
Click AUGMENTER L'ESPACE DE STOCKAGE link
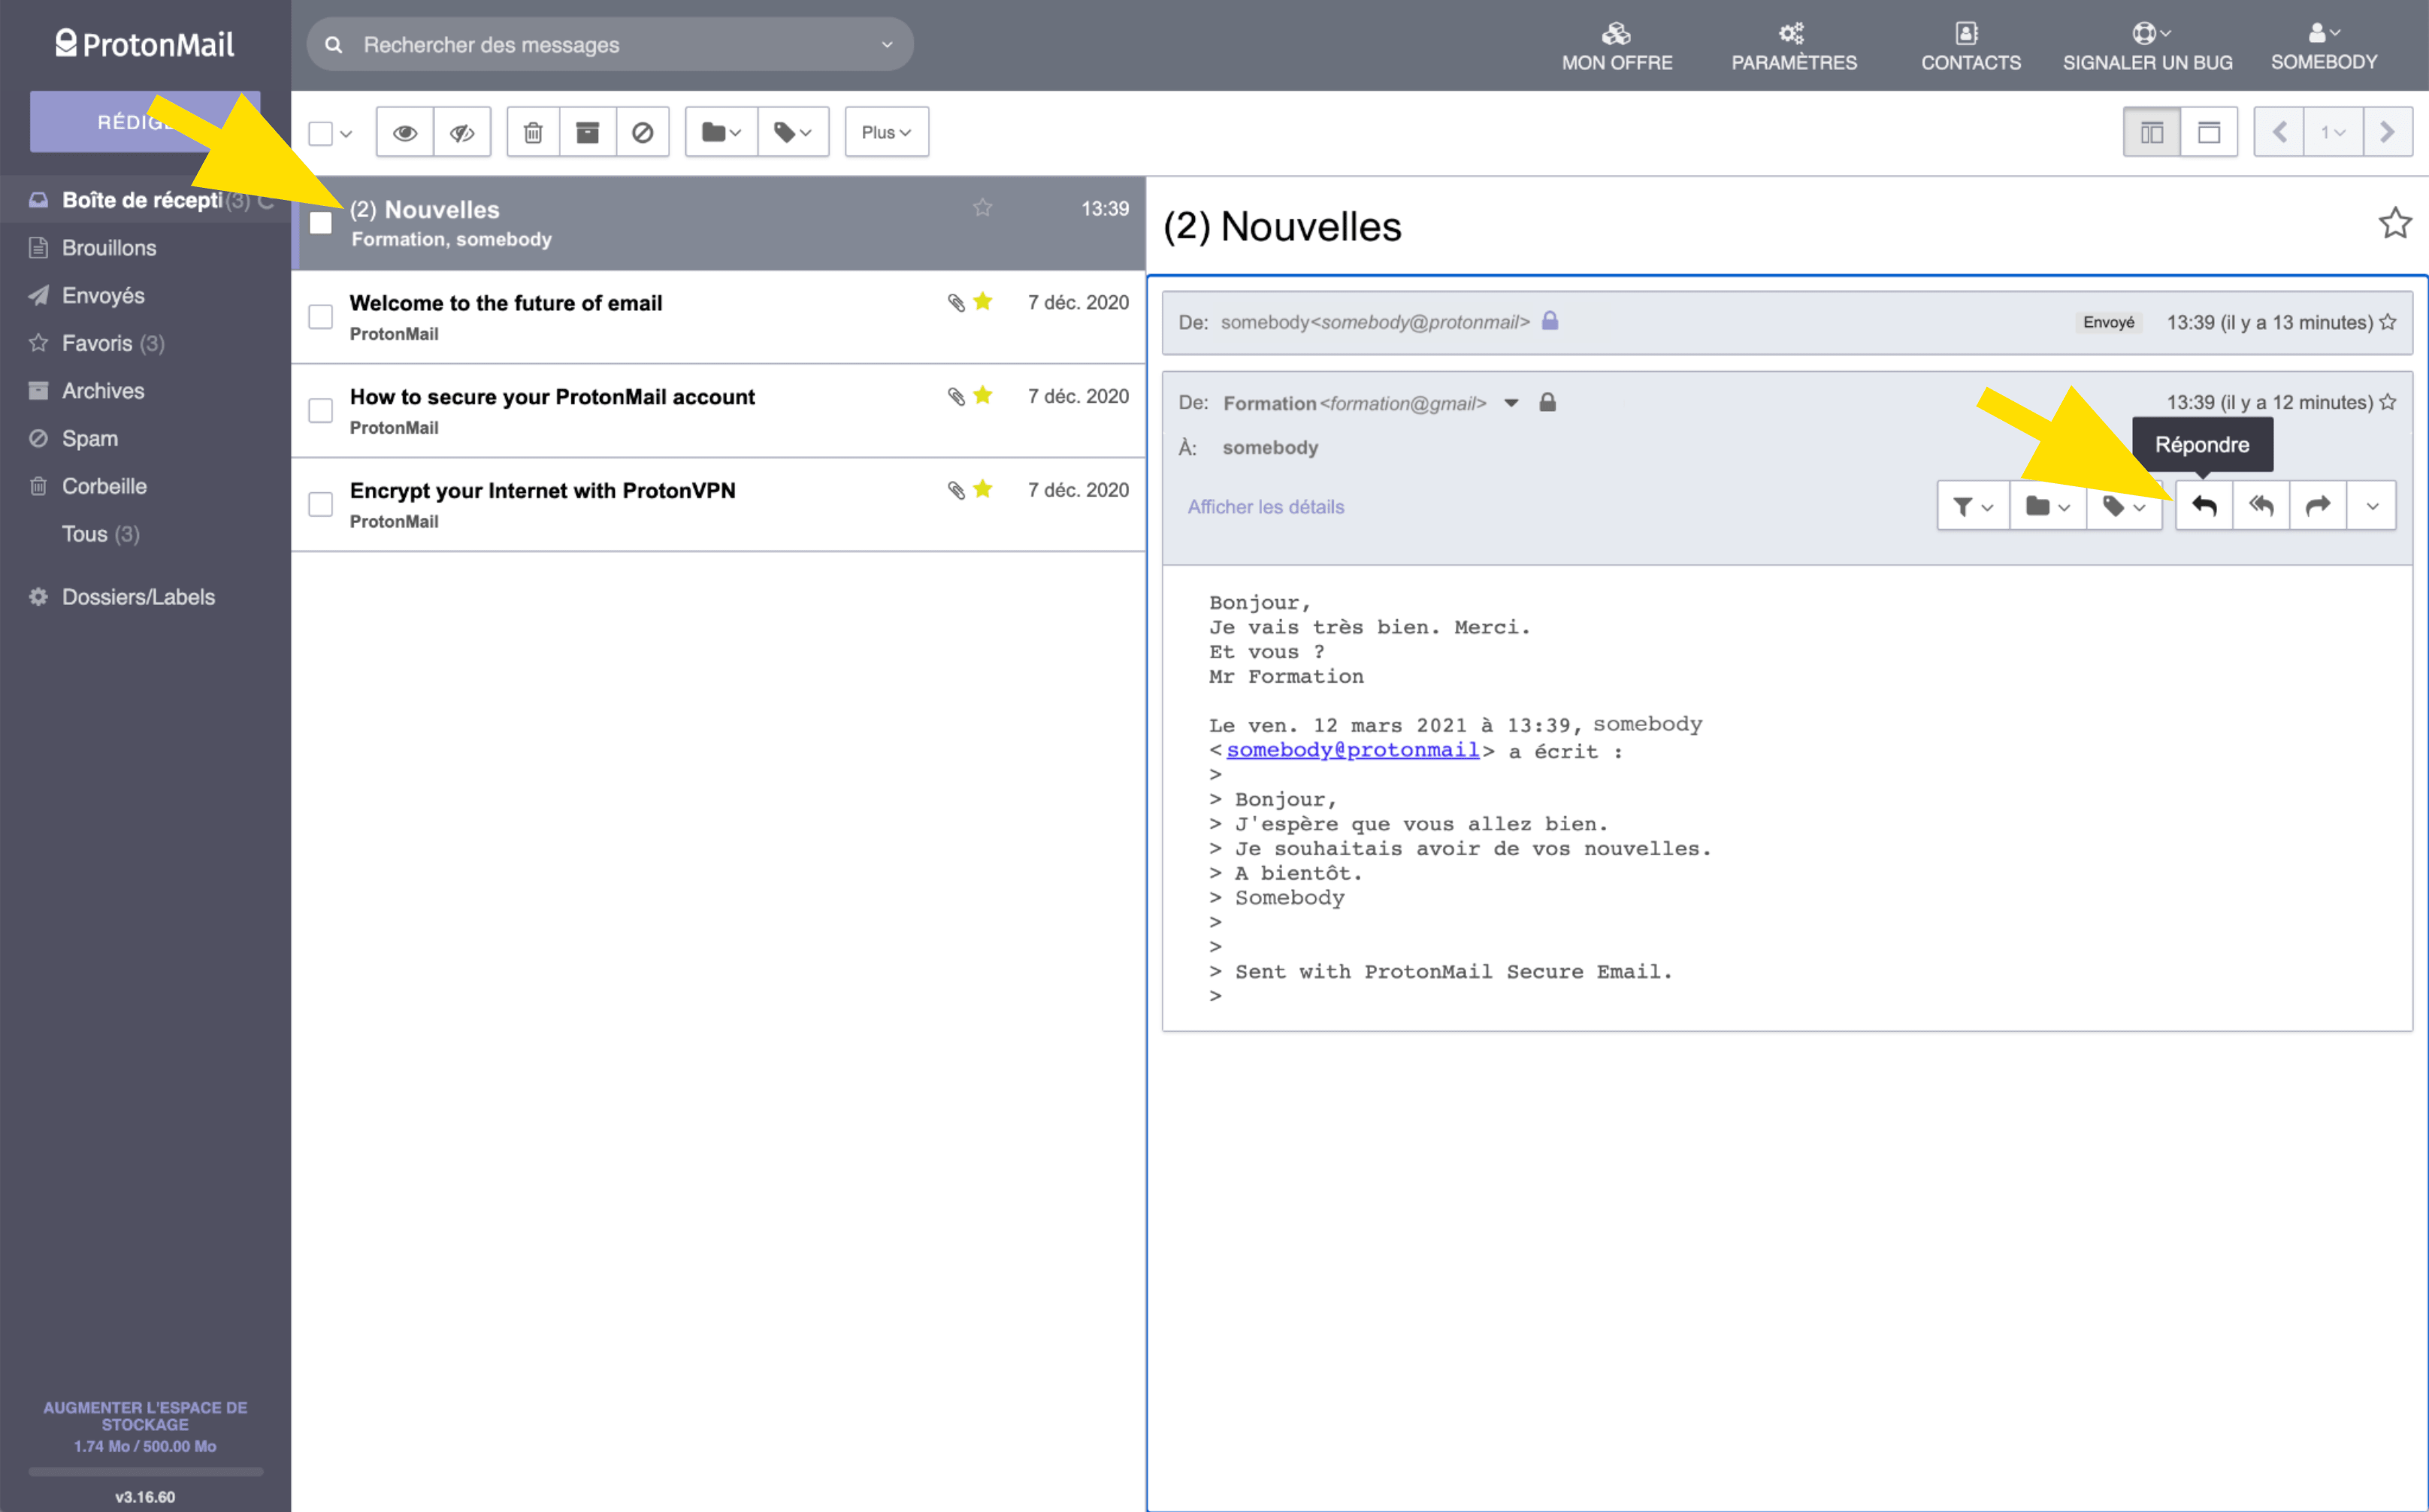pos(145,1415)
